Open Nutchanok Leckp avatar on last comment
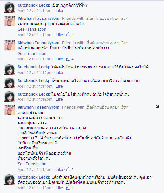This screenshot has width=164, height=193. 10,180
